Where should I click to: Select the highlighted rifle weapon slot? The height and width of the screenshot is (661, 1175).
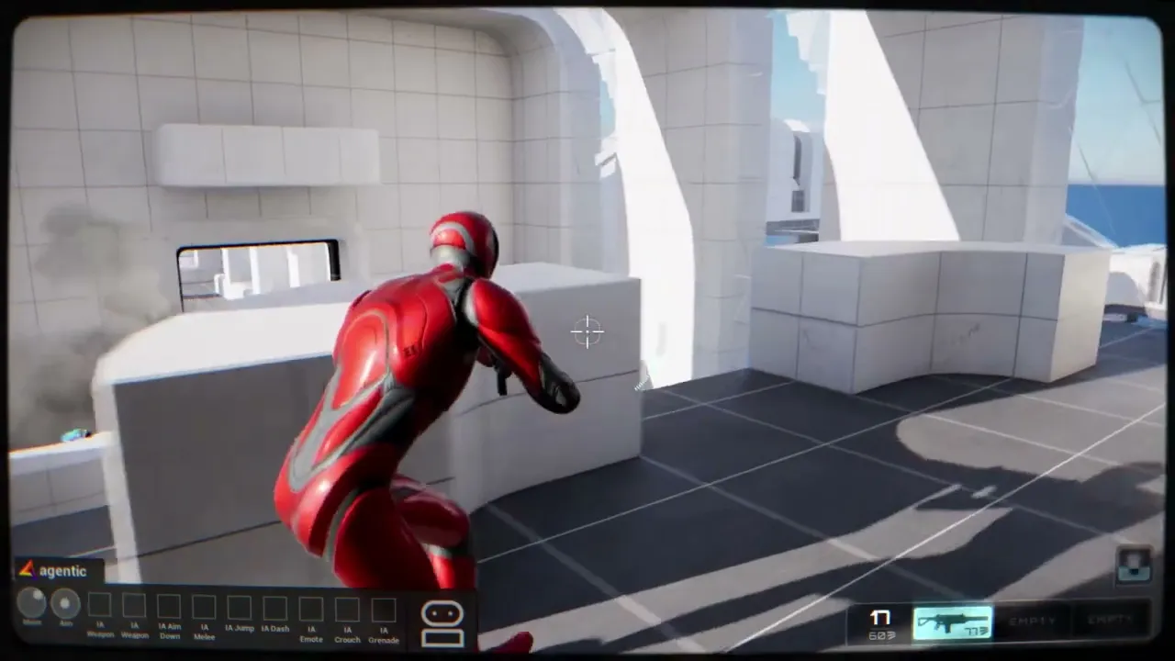952,622
